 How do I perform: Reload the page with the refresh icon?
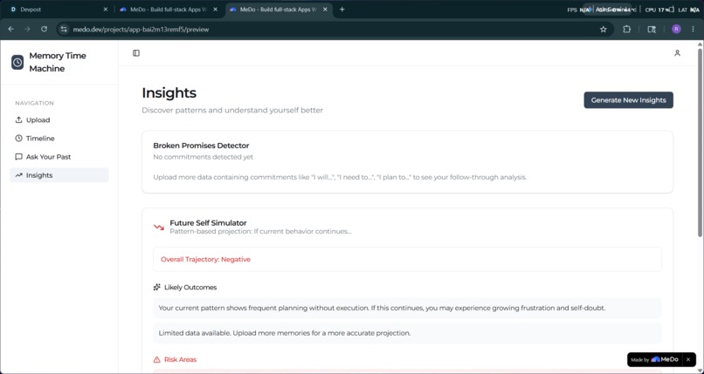click(x=44, y=29)
